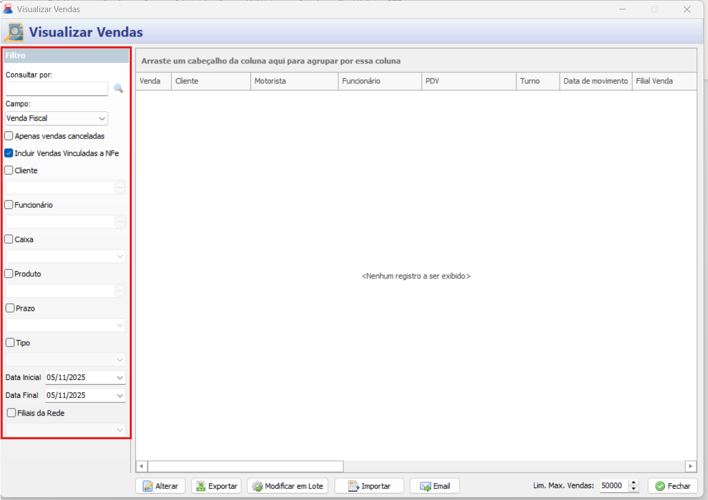Click the Email envelope button

[435, 486]
